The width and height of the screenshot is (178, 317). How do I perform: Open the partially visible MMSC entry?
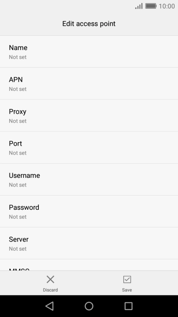pos(89,265)
